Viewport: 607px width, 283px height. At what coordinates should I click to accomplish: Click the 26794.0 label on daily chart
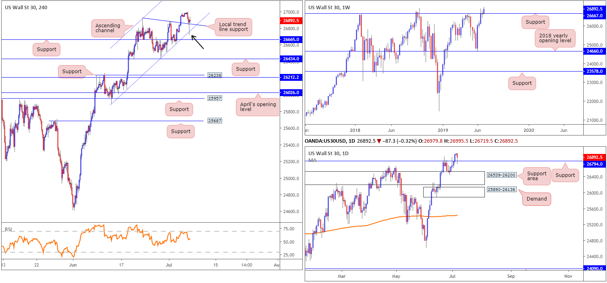(595, 164)
